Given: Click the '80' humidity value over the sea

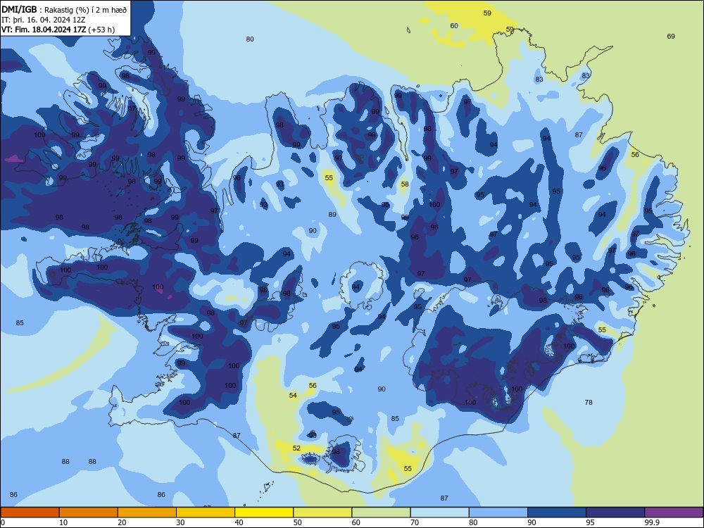Looking at the screenshot, I should [x=250, y=39].
